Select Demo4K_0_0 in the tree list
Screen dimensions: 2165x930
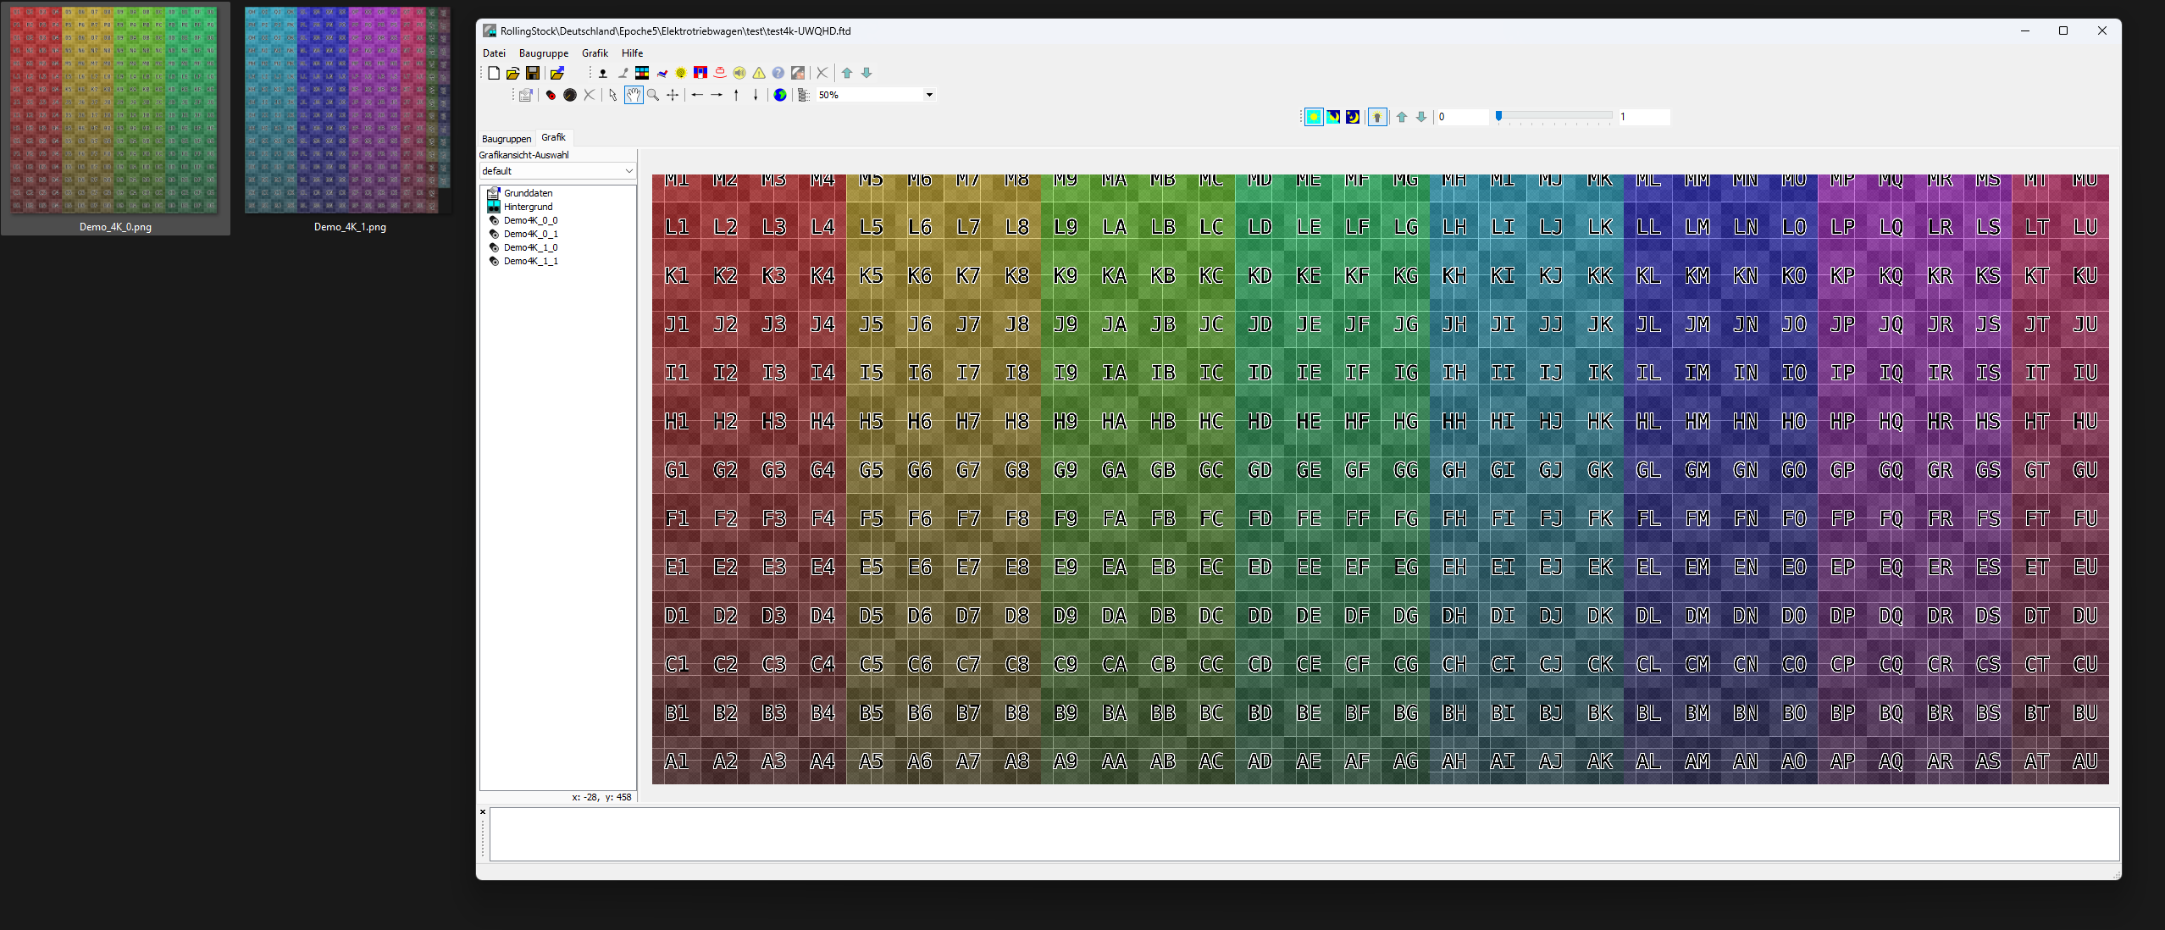[x=530, y=220]
